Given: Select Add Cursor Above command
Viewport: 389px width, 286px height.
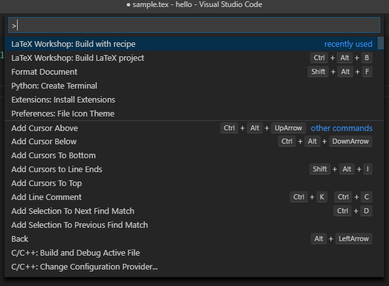Looking at the screenshot, I should pyautogui.click(x=44, y=128).
